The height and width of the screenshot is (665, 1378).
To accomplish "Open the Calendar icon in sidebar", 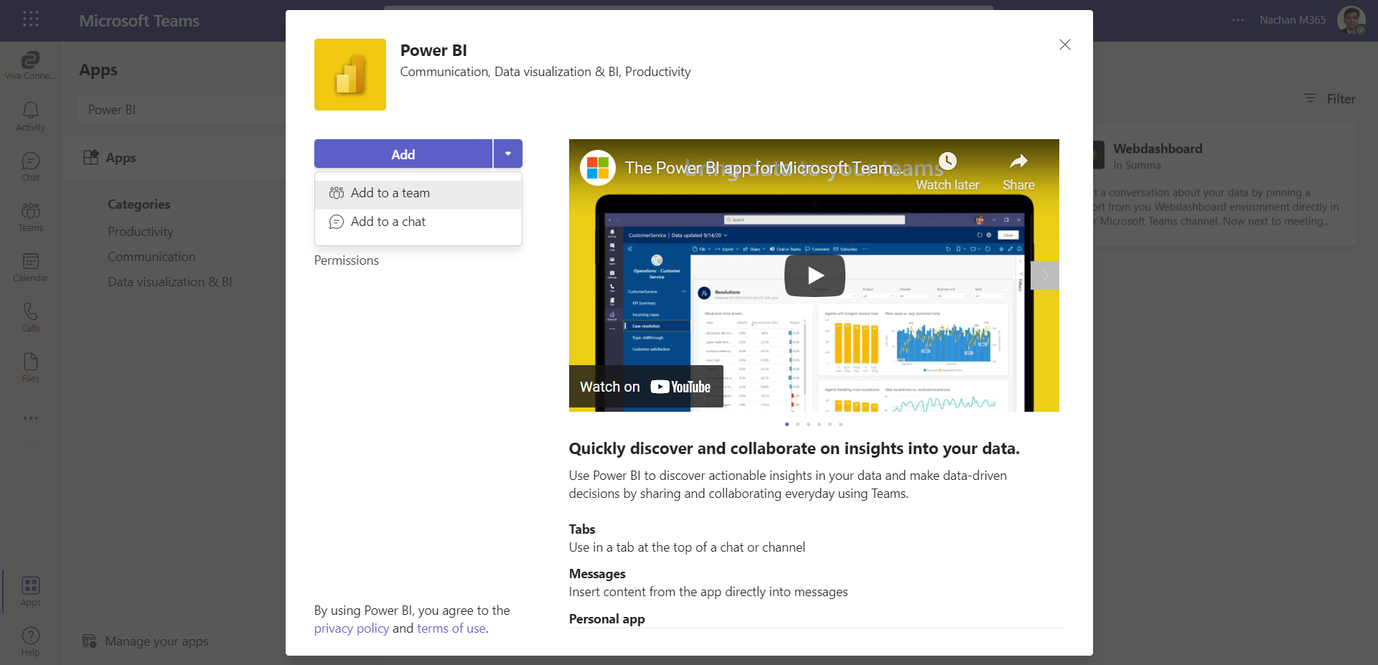I will pyautogui.click(x=30, y=267).
